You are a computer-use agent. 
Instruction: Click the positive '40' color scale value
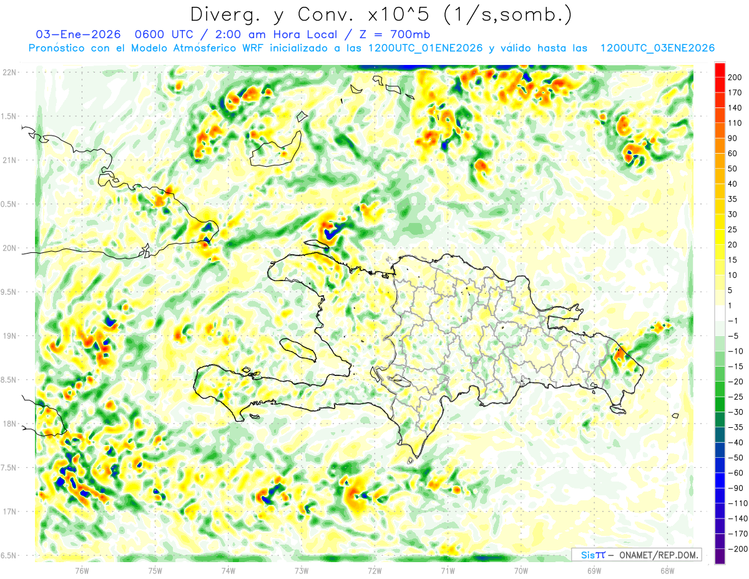pos(733,184)
